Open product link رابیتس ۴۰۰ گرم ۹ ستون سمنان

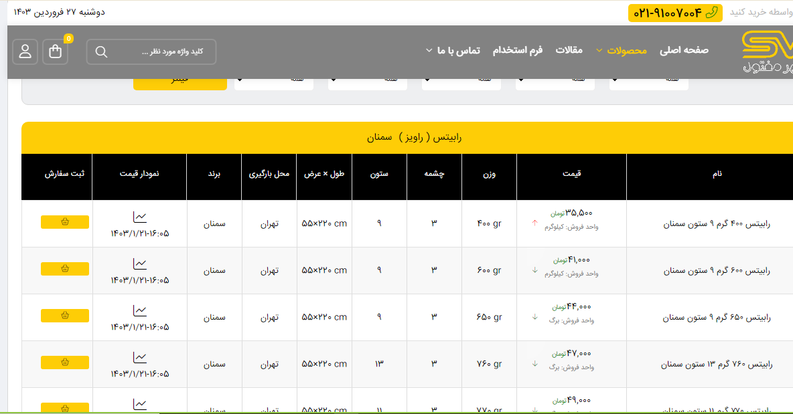(x=717, y=224)
